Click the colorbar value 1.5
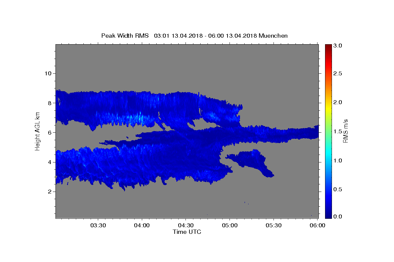 pyautogui.click(x=338, y=131)
